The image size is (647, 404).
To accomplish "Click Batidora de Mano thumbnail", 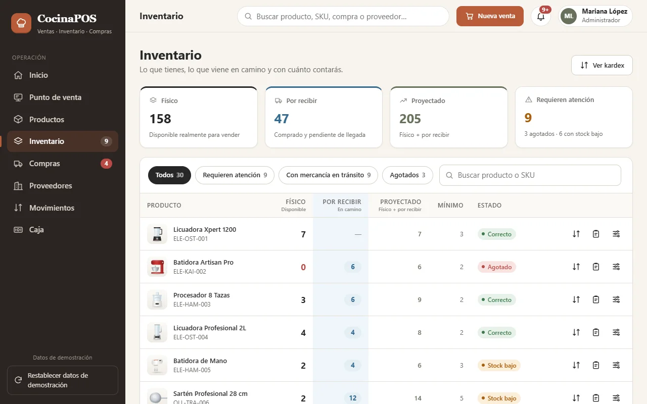I will click(157, 365).
